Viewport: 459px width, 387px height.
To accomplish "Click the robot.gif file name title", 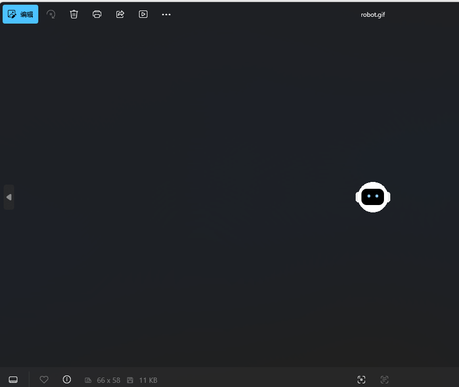I will point(373,15).
